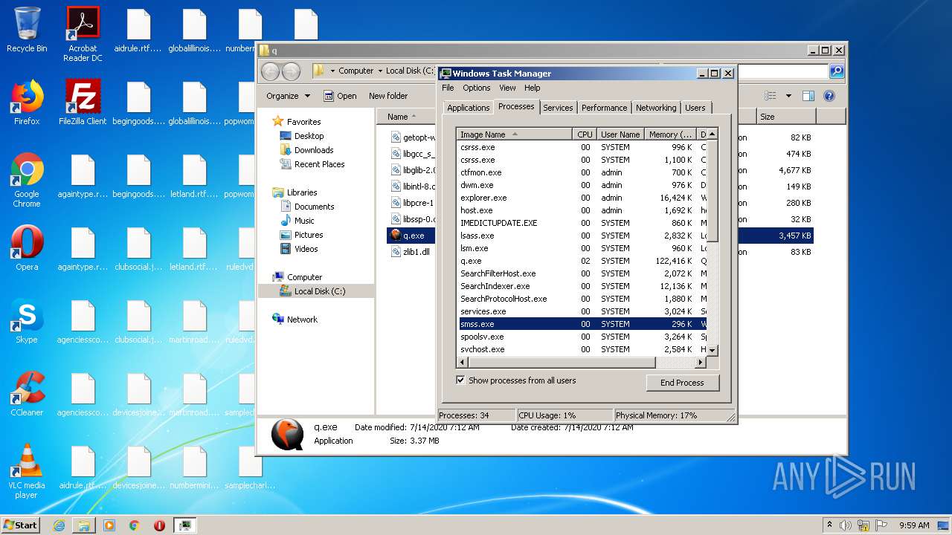Click the clock showing 9:59 AM

click(914, 525)
